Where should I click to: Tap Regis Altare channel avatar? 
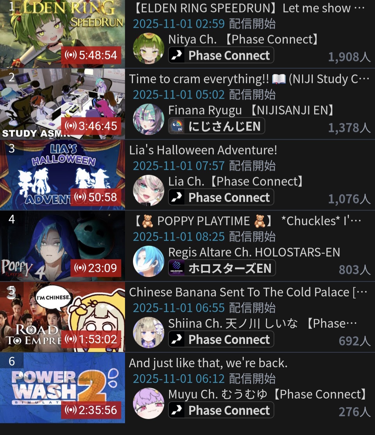point(149,261)
